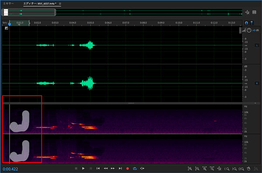
Task: Click the blue playhead marker on ruler
Action: pos(10,24)
